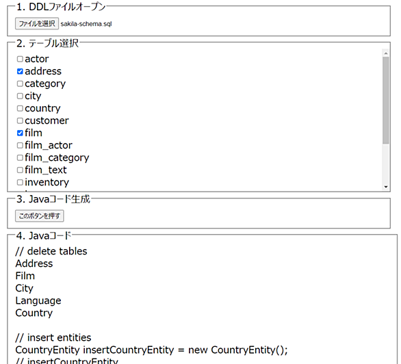
Task: Click the CountryEntity insertCountryEntity code line
Action: point(152,350)
